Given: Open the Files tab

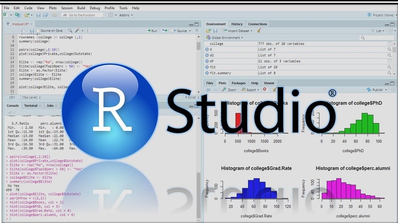Looking at the screenshot, I should pos(210,83).
